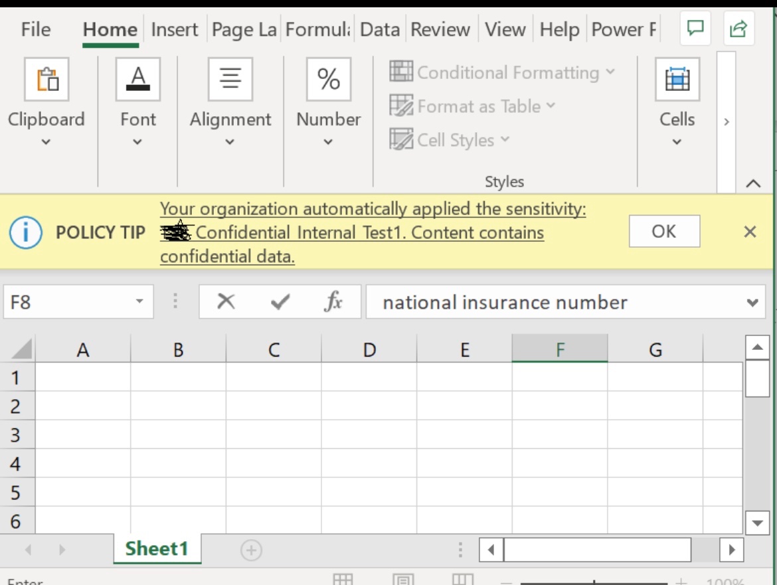Select the Sheet1 tab
The height and width of the screenshot is (585, 777).
pos(157,549)
